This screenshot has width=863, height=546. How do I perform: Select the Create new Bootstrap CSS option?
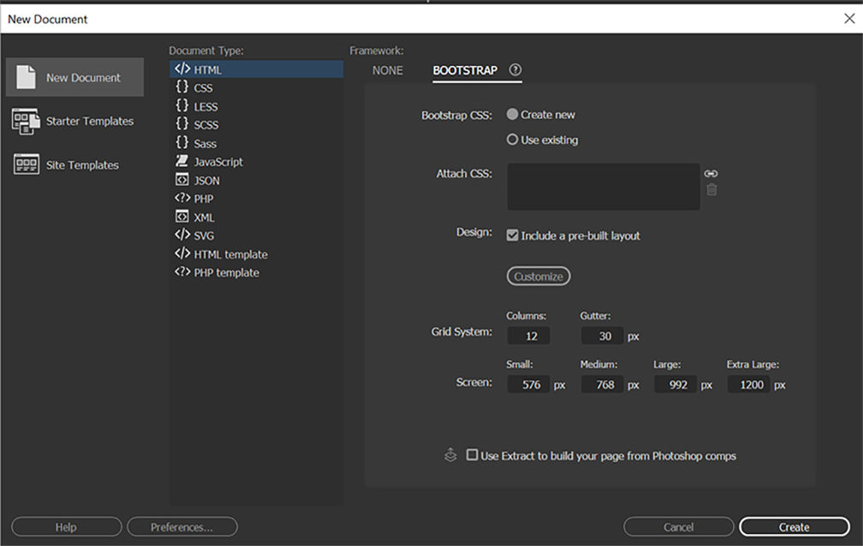(x=511, y=114)
